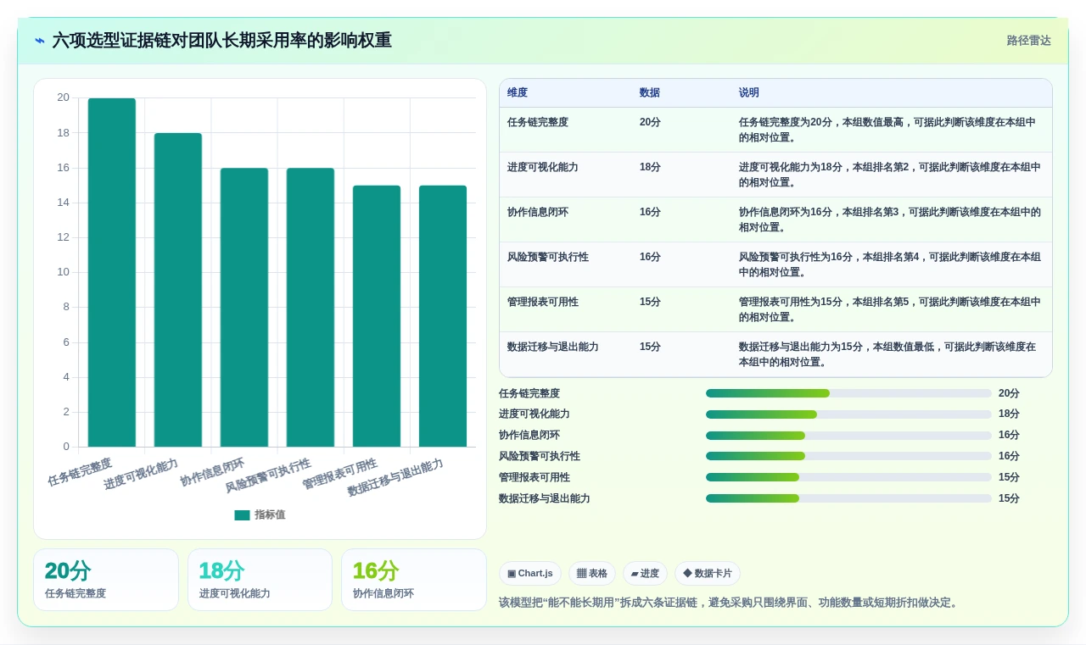
Task: Select the 数据迁移与退出能力 bar in the chart
Action: (x=443, y=316)
